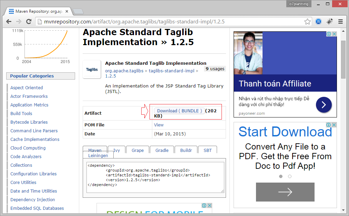Maximize the Chrome window
The image size is (349, 216).
tap(327, 4)
